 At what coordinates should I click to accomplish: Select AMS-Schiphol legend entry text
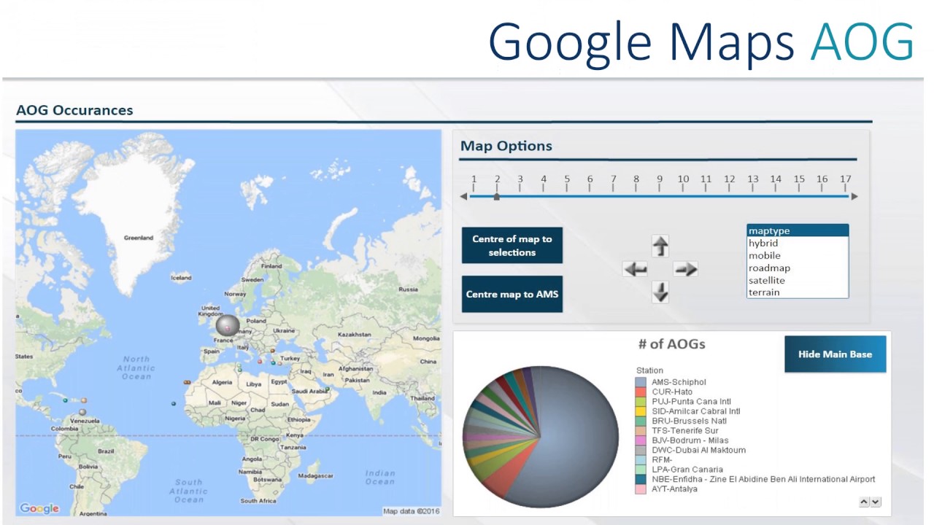[679, 382]
